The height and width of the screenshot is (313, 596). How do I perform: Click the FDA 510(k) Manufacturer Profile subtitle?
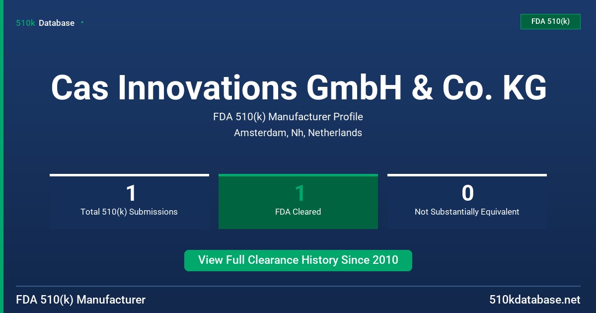coord(288,117)
